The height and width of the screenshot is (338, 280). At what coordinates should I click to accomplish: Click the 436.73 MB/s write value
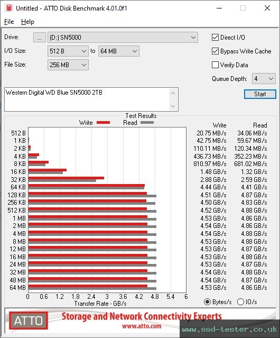pos(210,156)
